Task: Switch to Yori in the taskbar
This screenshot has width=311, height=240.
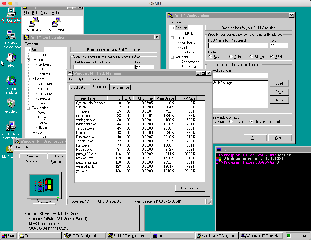Action: 173,236
